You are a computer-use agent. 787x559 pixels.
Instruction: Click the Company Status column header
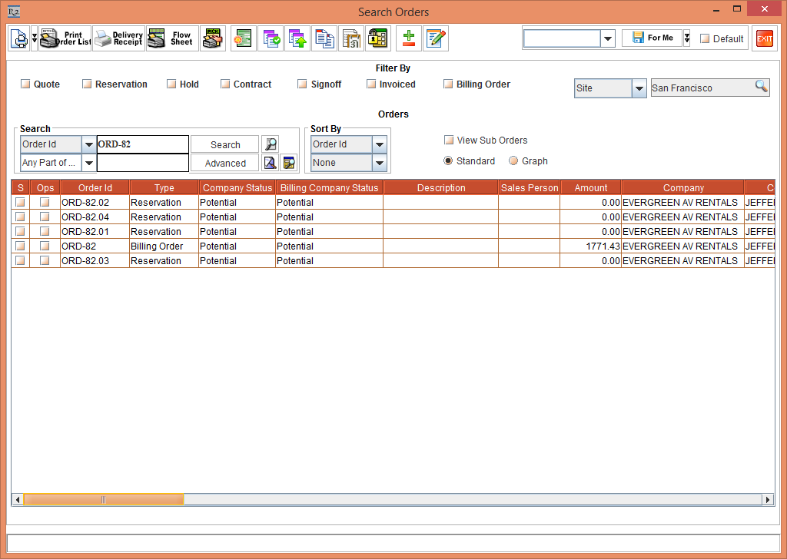click(237, 188)
